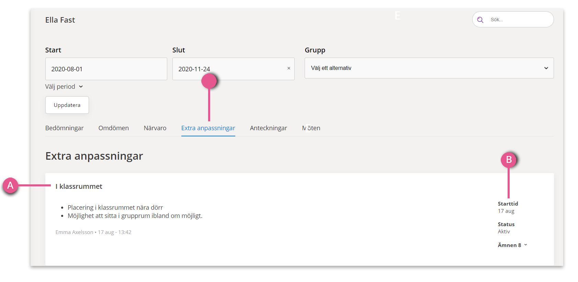Select the Närvaro tab

pos(155,128)
